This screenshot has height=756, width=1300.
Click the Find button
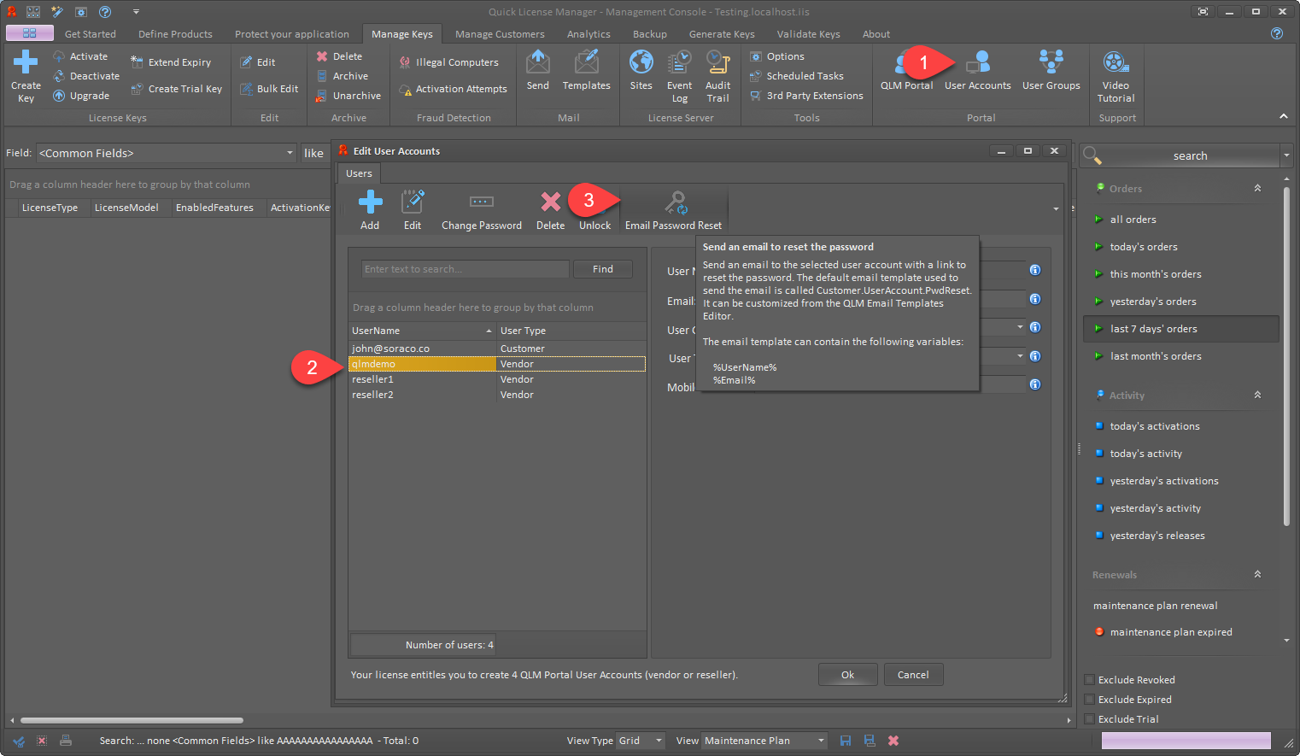click(x=603, y=269)
